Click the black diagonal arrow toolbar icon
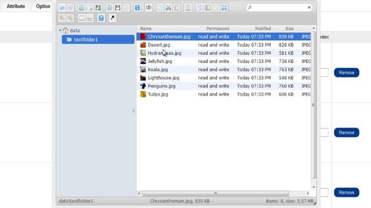The width and height of the screenshot is (371, 208). 112,18
